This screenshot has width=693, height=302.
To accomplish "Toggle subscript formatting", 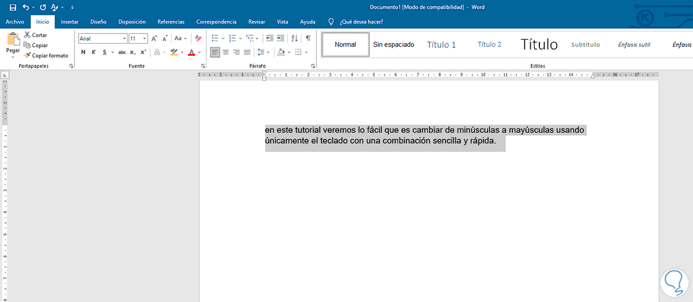I will 133,52.
